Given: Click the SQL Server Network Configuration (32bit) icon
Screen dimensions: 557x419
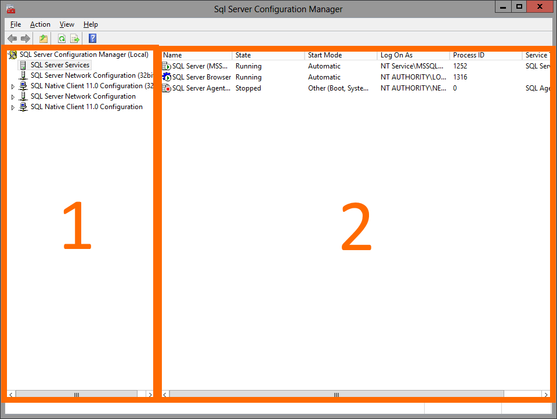Looking at the screenshot, I should 23,75.
